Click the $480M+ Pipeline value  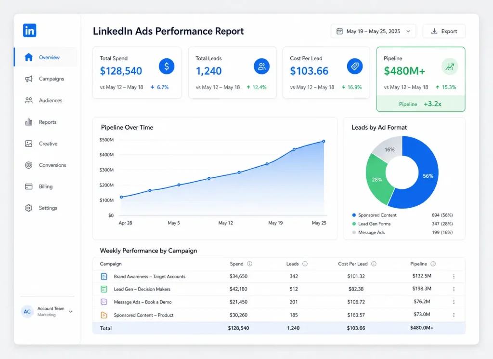coord(404,71)
